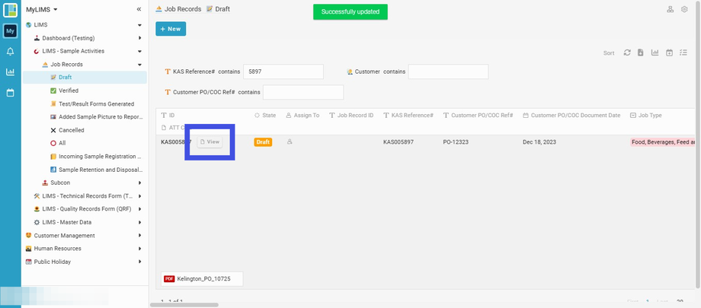This screenshot has height=308, width=701.
Task: Expand the Subcon node
Action: tap(139, 183)
